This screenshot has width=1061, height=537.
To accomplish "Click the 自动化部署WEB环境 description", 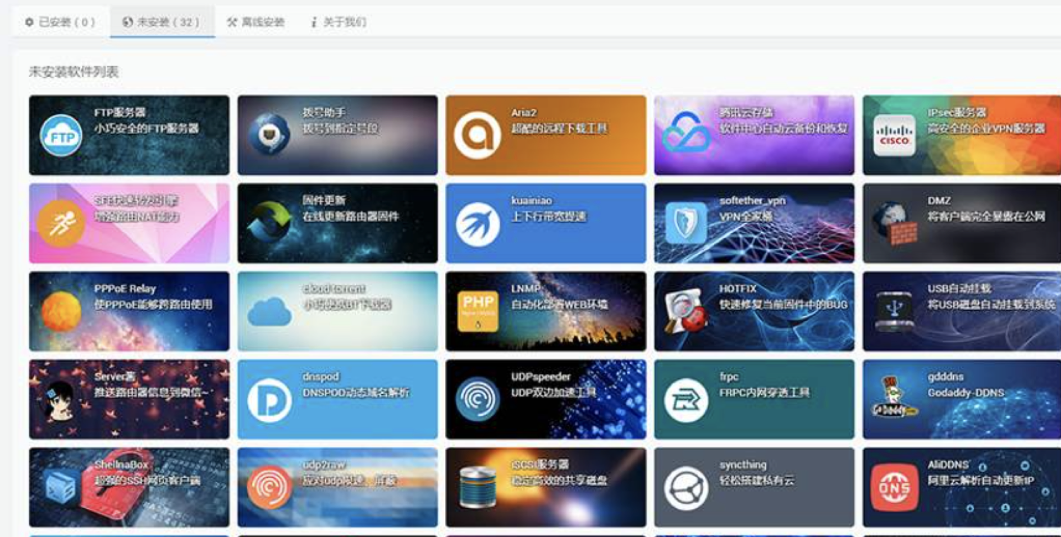I will [x=559, y=304].
